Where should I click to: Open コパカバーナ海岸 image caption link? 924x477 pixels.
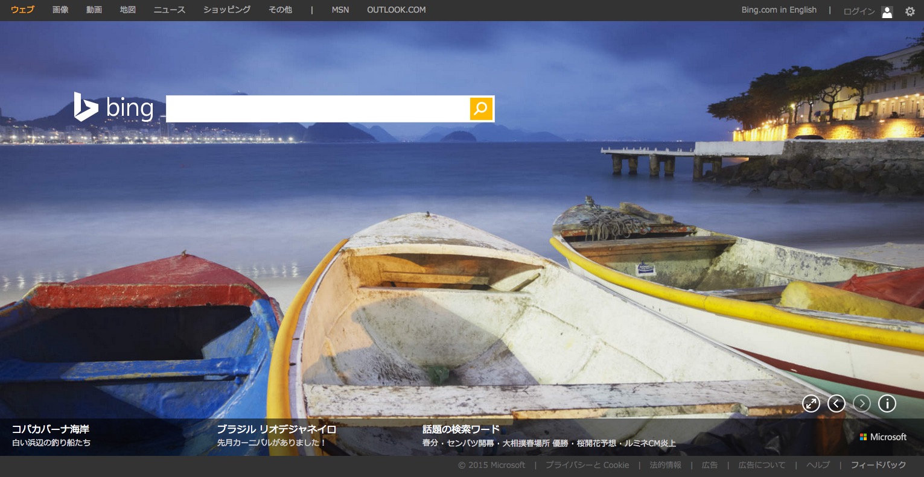click(x=51, y=429)
